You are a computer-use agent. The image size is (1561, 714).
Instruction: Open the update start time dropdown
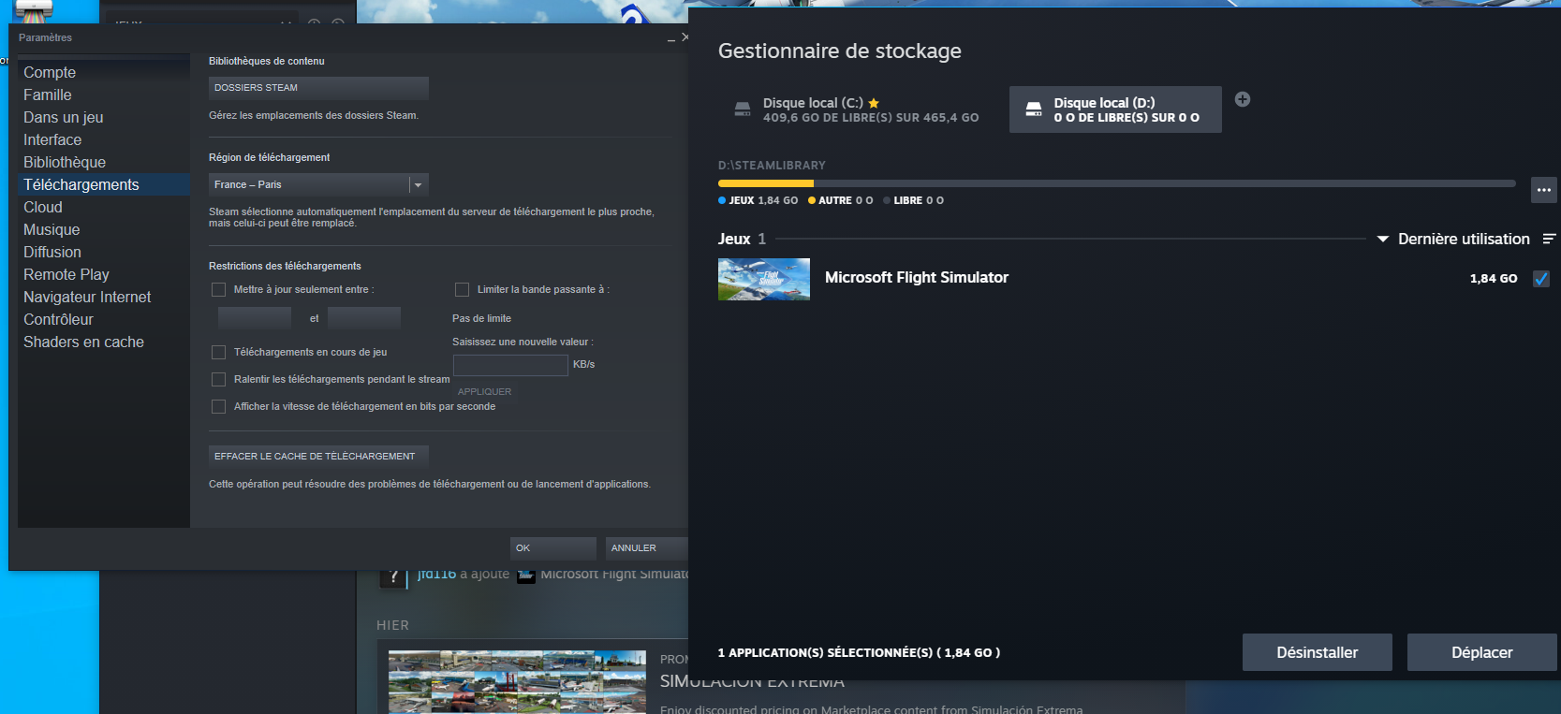point(255,318)
